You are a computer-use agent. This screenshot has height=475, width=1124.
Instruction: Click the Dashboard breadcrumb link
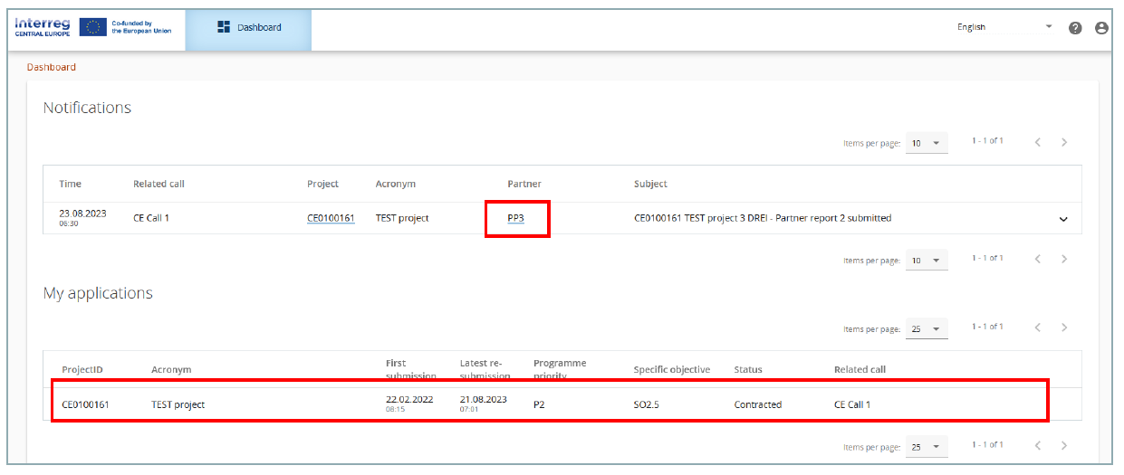pyautogui.click(x=52, y=67)
